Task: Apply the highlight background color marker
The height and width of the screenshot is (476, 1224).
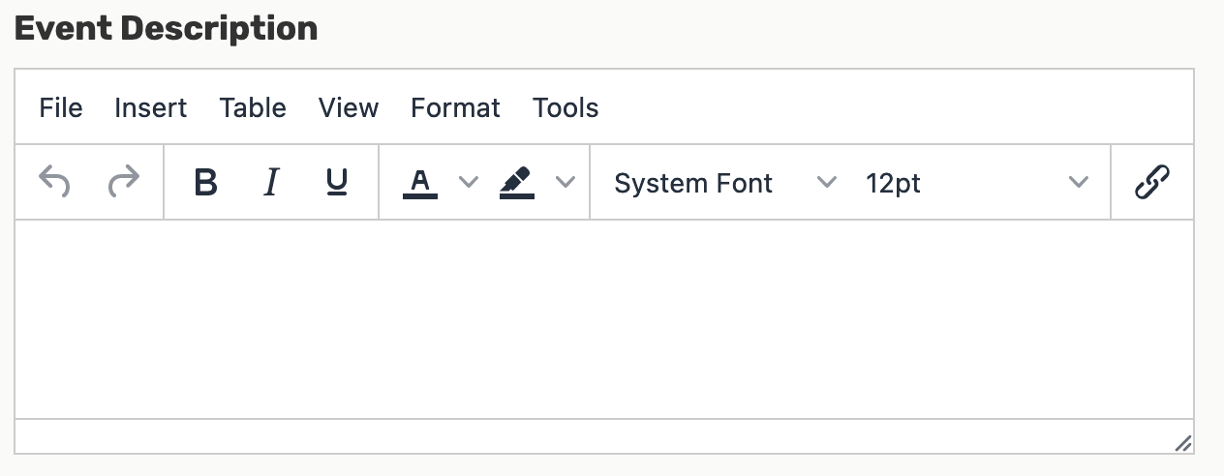Action: click(x=517, y=182)
